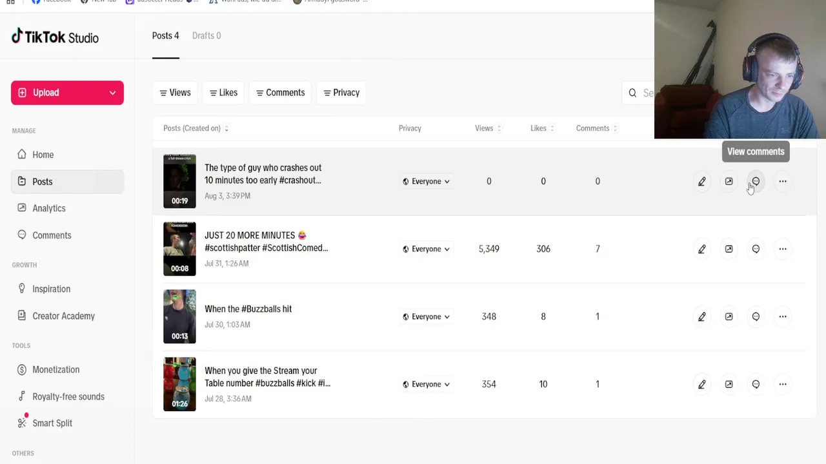Open the Comments filter
The image size is (826, 464).
tap(280, 93)
